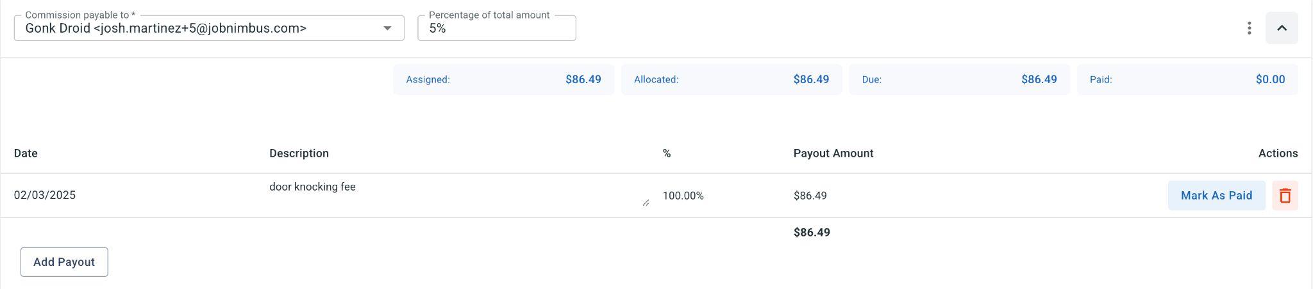This screenshot has height=289, width=1313.
Task: Click the Date column header
Action: tap(26, 153)
